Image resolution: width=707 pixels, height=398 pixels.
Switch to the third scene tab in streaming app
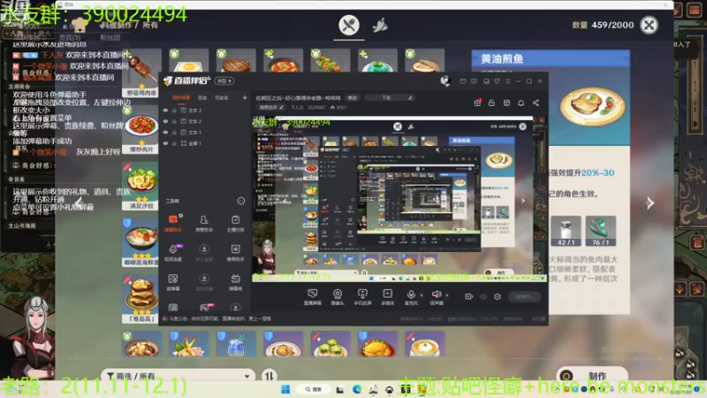coord(221,97)
